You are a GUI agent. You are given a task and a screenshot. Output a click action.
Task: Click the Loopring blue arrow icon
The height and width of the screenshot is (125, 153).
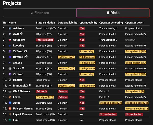click(10, 46)
